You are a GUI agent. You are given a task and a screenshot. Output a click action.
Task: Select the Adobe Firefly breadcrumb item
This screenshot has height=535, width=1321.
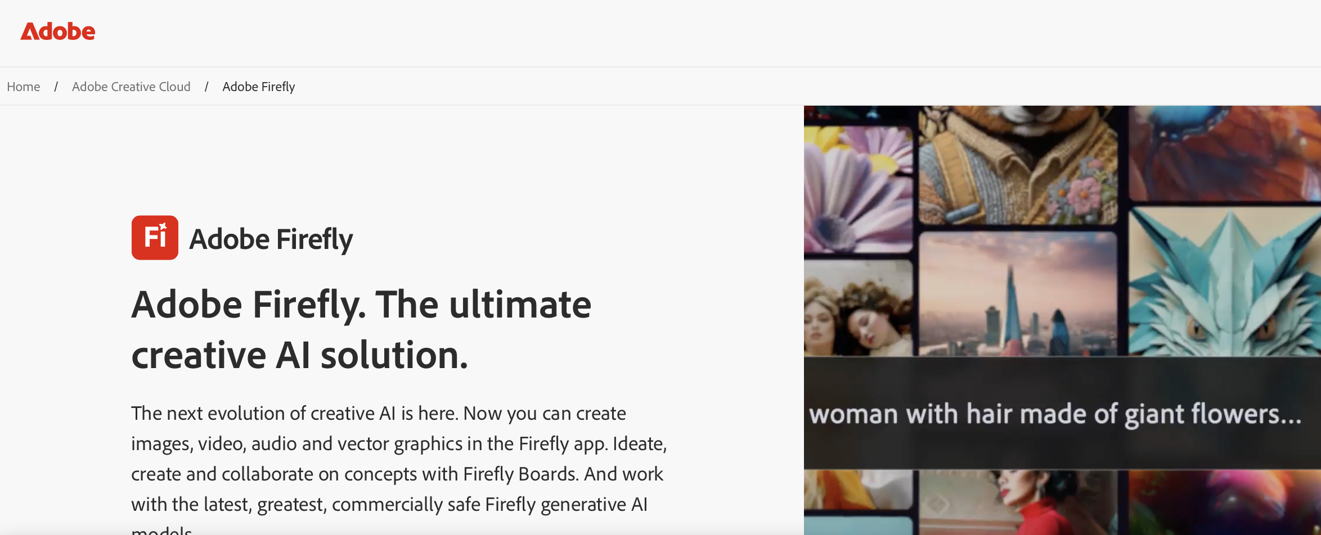[259, 87]
